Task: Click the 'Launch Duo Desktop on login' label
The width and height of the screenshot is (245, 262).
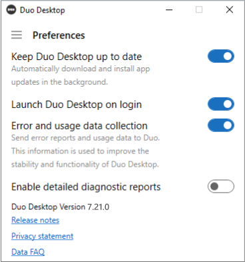Action: 77,105
